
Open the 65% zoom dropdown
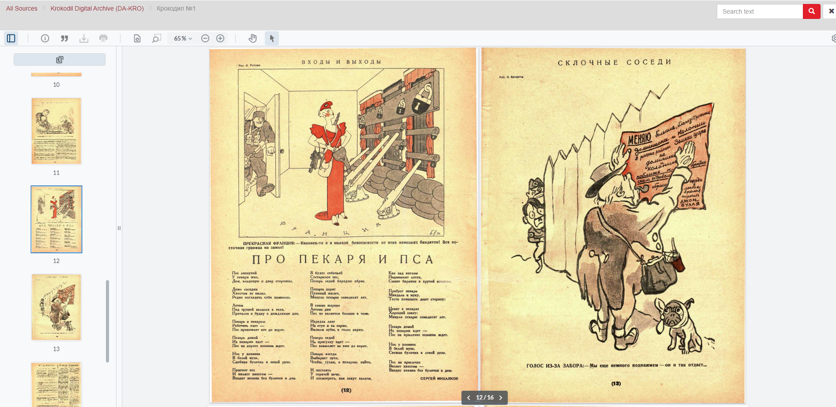[x=183, y=38]
